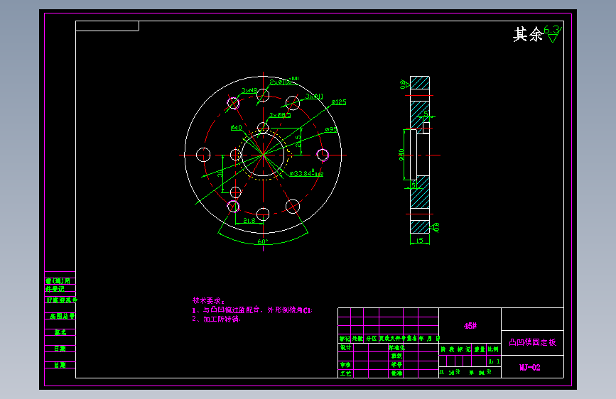Click the '签名' label in left margin table
Screen dimensions: 616x399
click(60, 333)
